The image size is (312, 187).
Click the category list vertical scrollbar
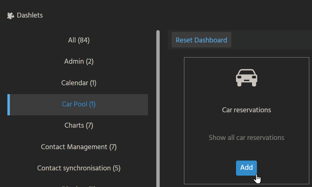tap(158, 108)
